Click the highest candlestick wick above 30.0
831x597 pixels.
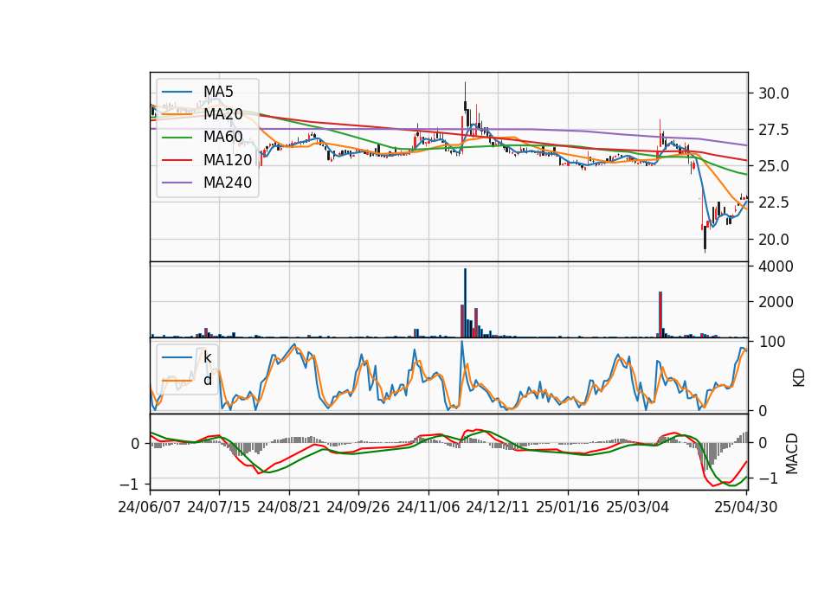pyautogui.click(x=466, y=91)
